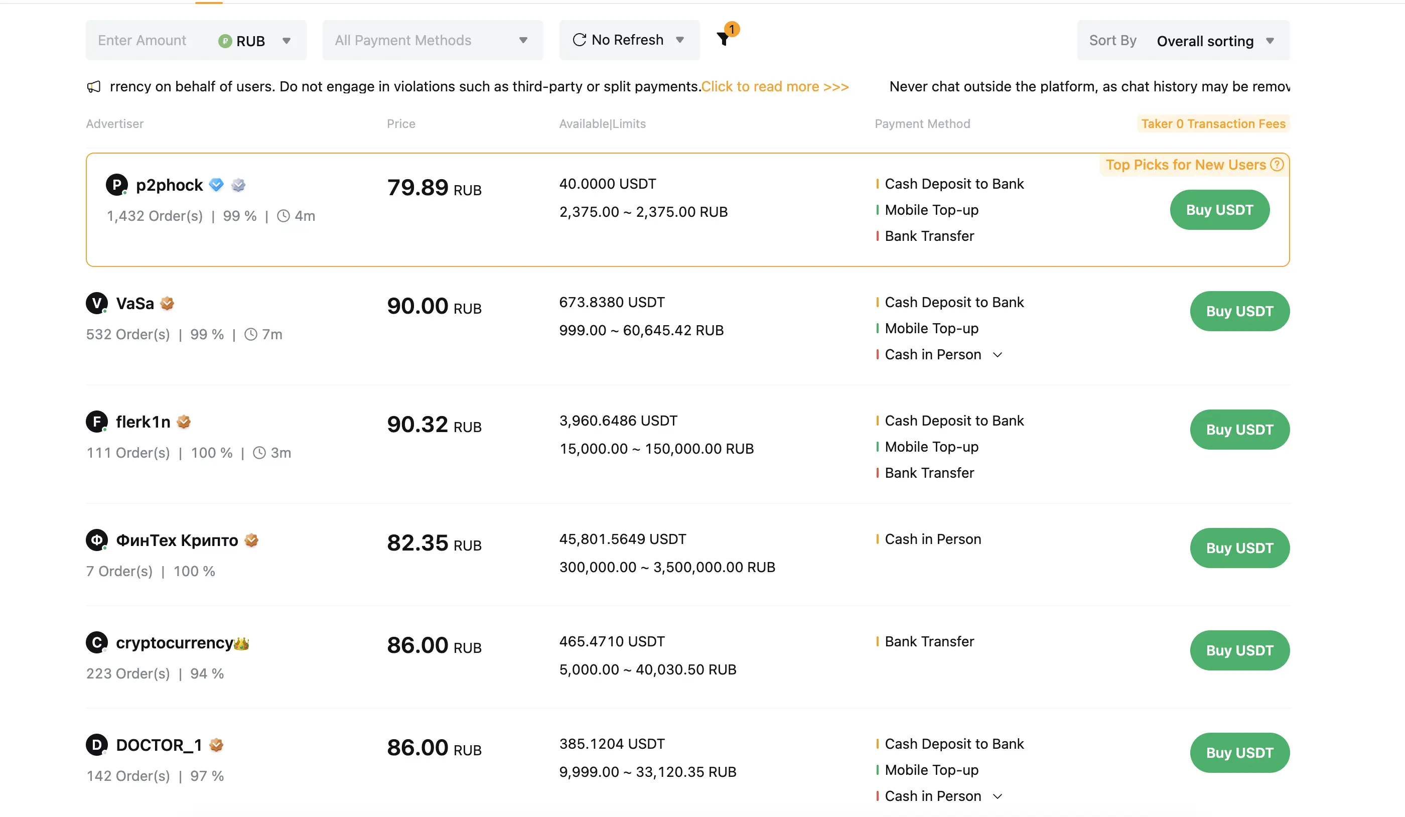Click Cash in Person in ФинТех Крипто's row

933,539
